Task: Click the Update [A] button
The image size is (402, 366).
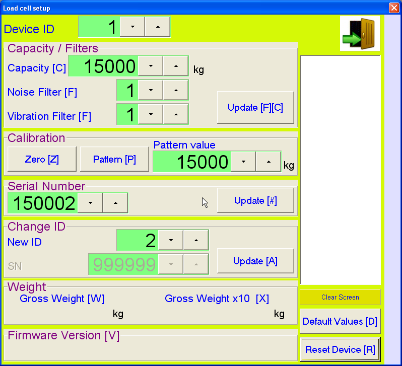Action: point(255,261)
